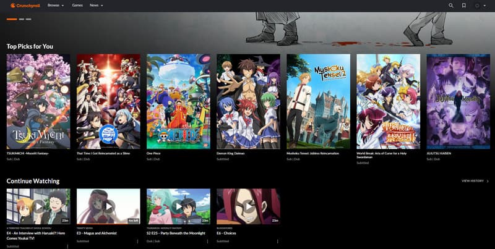495x249 pixels.
Task: Select the third hero carousel indicator
Action: [x=28, y=19]
